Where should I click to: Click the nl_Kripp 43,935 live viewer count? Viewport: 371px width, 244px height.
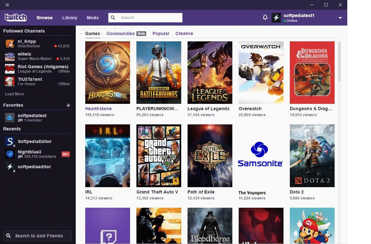click(62, 46)
